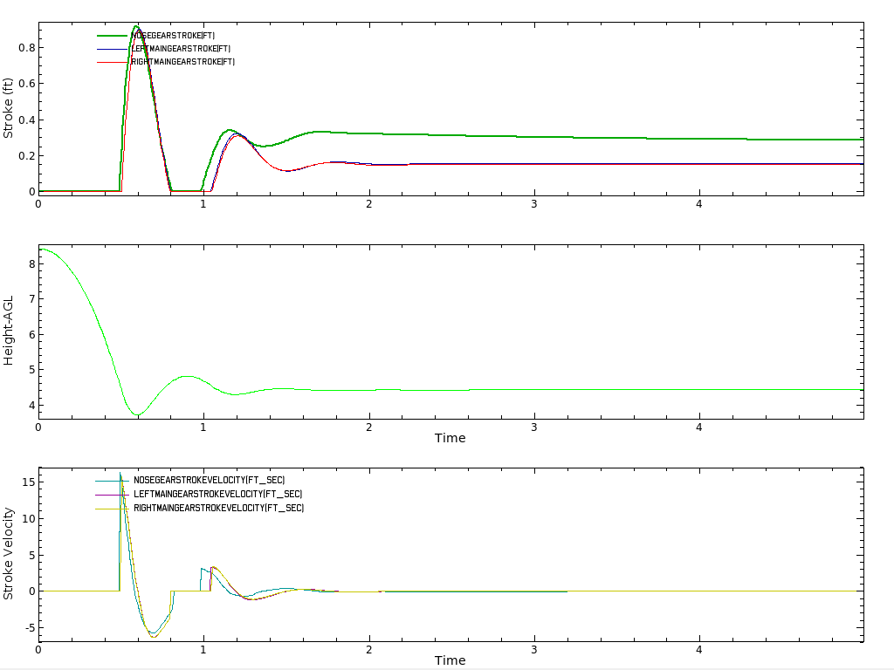The image size is (894, 670).
Task: Select the LEFTMAINGEARSTROKE[FT] legend entry
Action: tap(181, 49)
